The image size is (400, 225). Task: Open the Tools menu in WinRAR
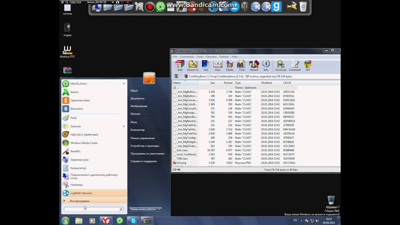click(x=200, y=57)
